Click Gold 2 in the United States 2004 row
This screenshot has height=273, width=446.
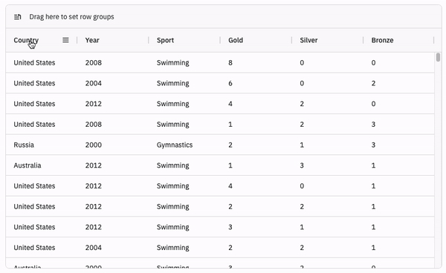[x=230, y=248]
